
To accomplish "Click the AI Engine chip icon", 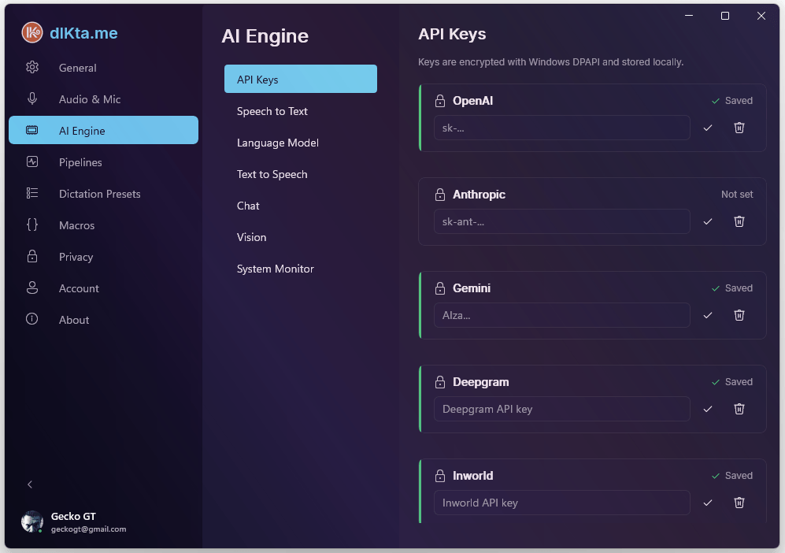I will tap(32, 130).
